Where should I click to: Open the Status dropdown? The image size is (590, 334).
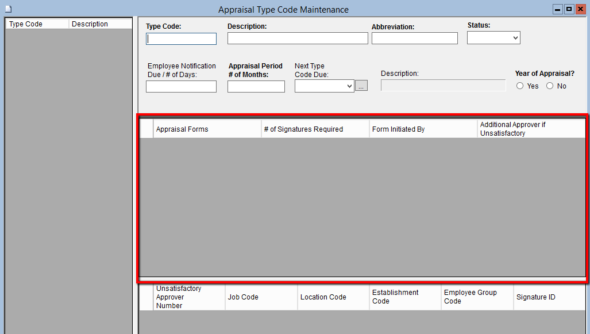tap(493, 38)
